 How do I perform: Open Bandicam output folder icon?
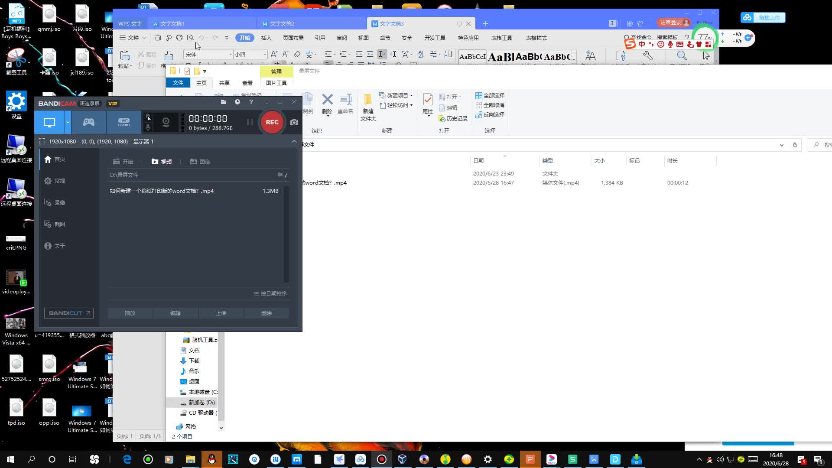[224, 102]
